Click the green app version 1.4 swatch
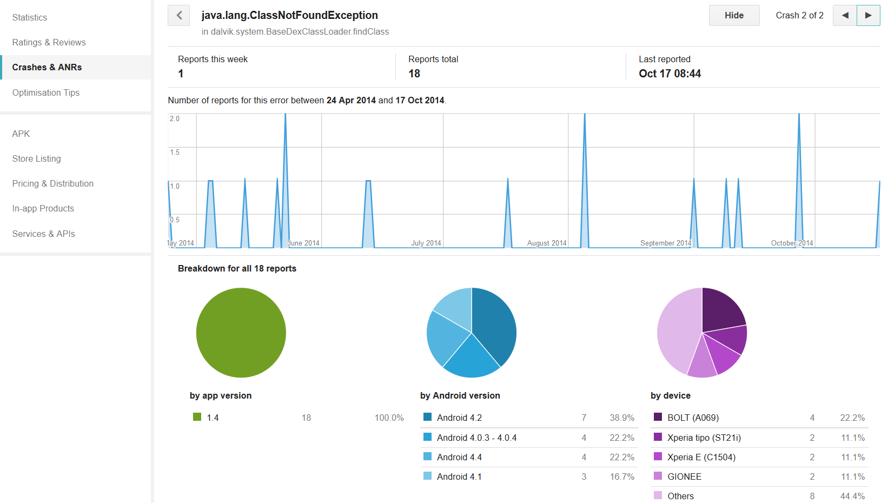The height and width of the screenshot is (503, 888). coord(197,417)
